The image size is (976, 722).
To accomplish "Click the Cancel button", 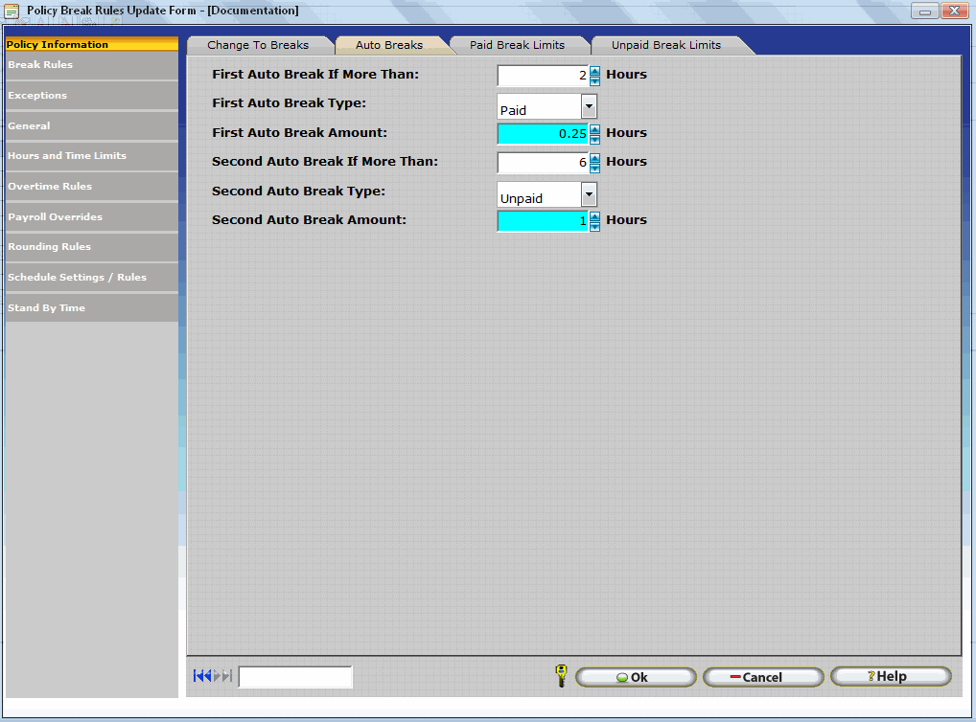I will click(x=762, y=677).
